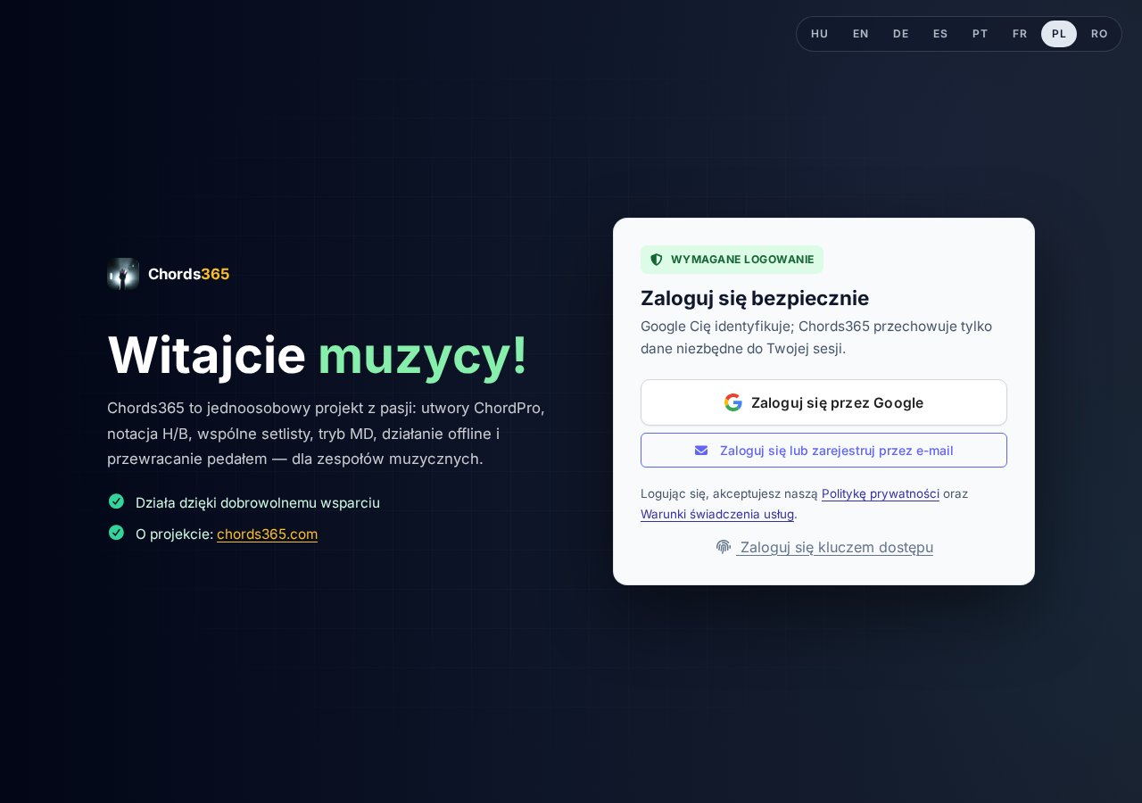This screenshot has width=1142, height=803.
Task: Switch language to FR
Action: pos(1020,34)
